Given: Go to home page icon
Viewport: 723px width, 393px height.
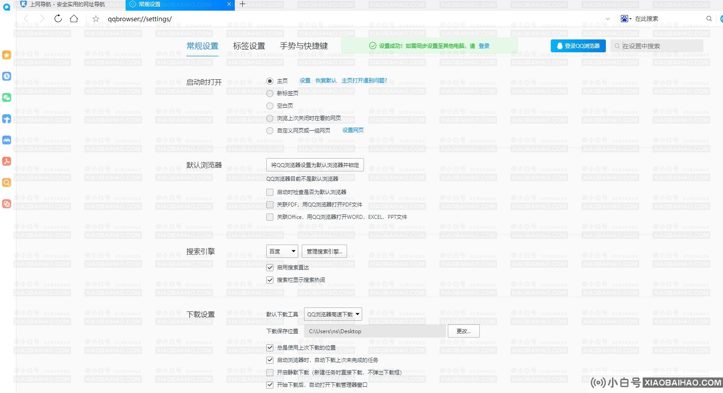Looking at the screenshot, I should 74,19.
